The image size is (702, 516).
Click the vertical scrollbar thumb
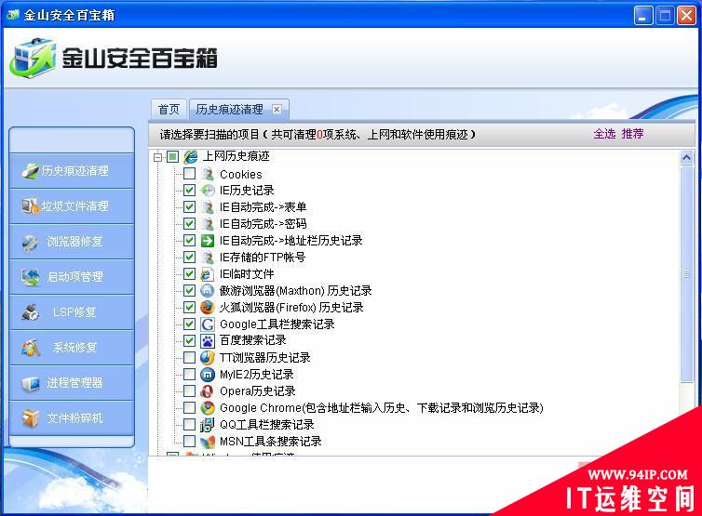tap(686, 273)
